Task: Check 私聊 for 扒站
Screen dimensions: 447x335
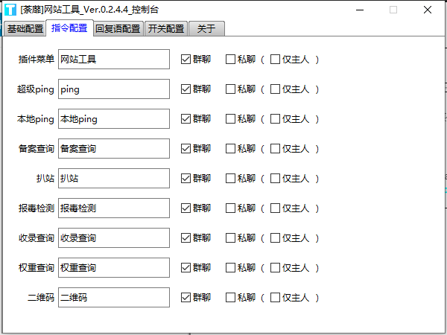Action: (x=231, y=179)
